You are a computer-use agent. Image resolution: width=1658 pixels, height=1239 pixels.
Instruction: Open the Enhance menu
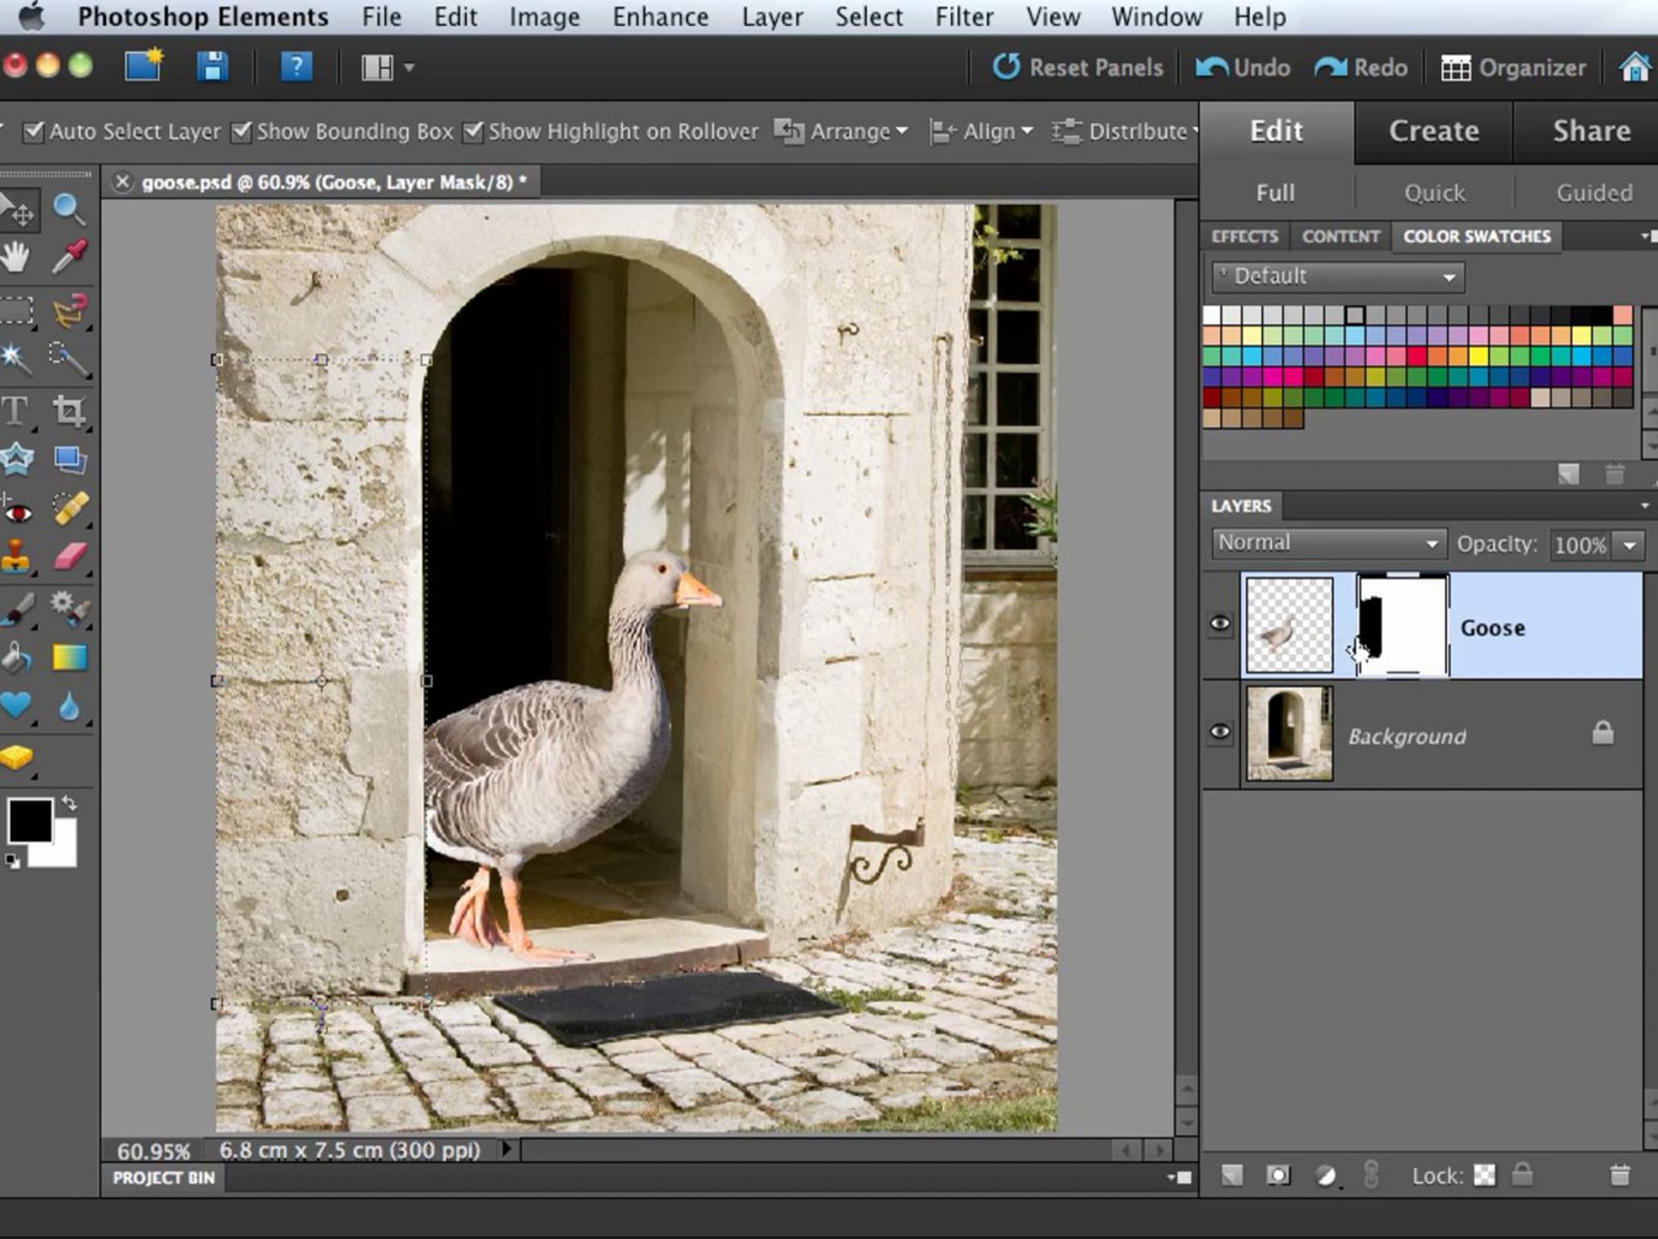tap(660, 17)
